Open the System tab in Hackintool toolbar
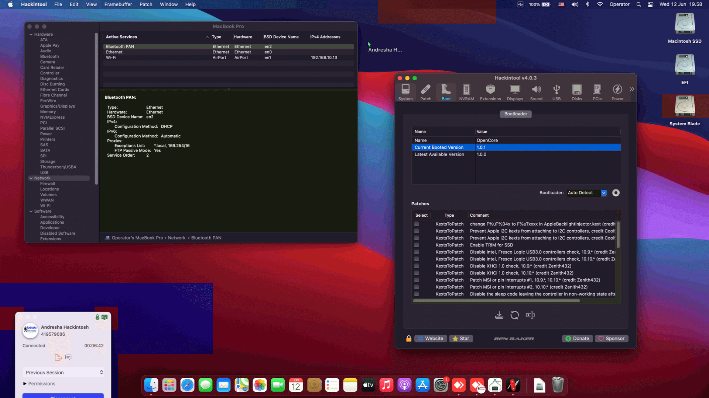 coord(405,92)
